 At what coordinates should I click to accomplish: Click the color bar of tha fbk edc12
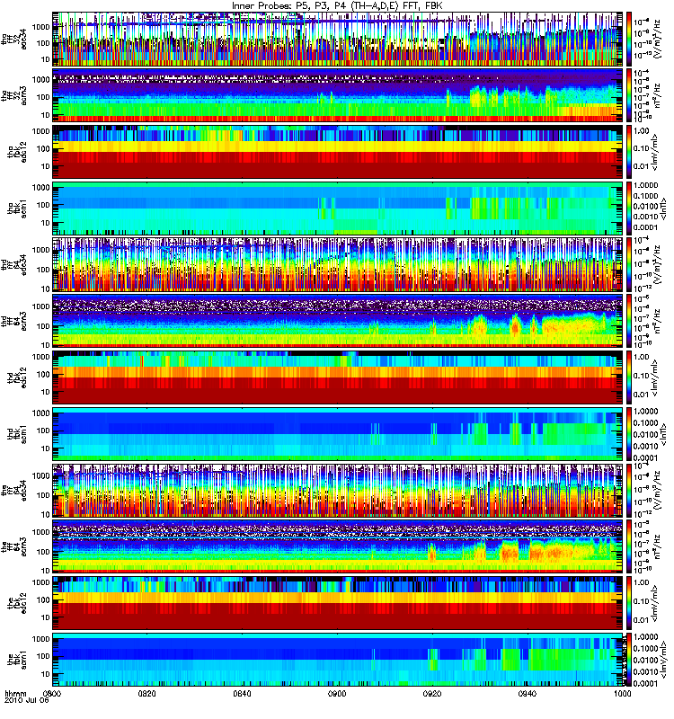click(629, 151)
